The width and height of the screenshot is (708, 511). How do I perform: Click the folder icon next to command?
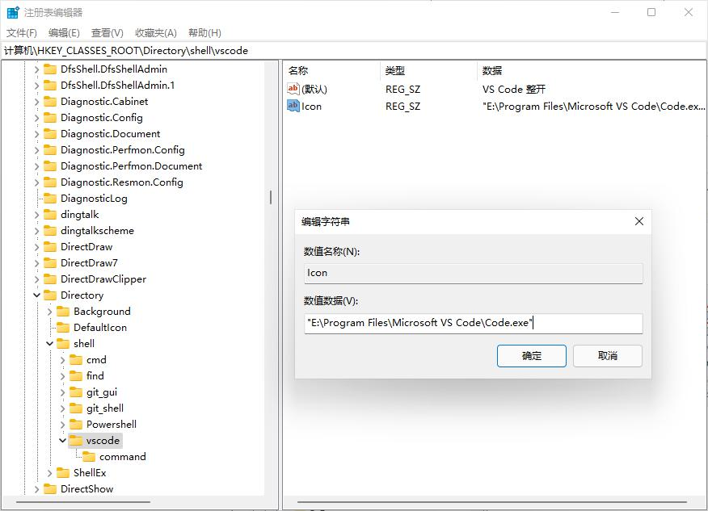pyautogui.click(x=89, y=457)
